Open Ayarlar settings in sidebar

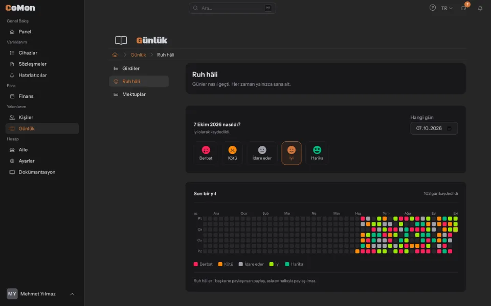(x=42, y=161)
